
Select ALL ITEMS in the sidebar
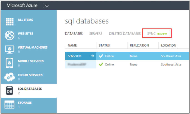coord(25,20)
